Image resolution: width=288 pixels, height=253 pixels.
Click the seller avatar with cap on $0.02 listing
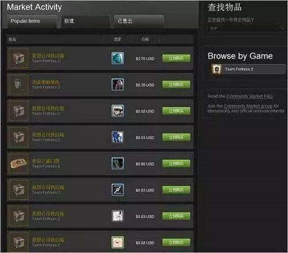[x=118, y=110]
